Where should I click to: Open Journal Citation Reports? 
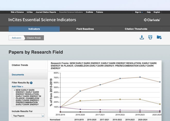pos(46,12)
